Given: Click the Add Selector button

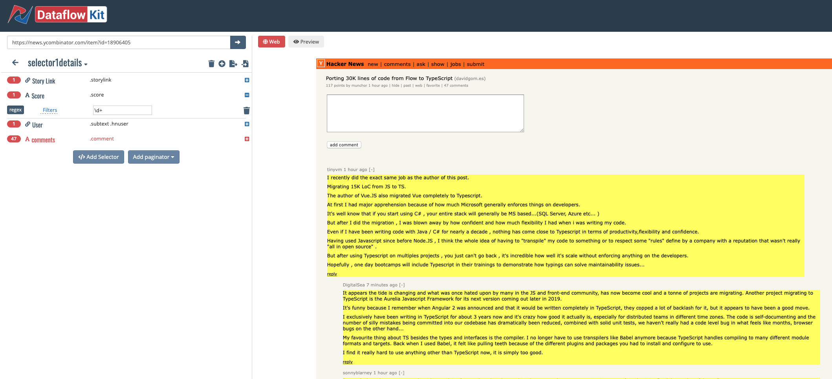Looking at the screenshot, I should (99, 157).
